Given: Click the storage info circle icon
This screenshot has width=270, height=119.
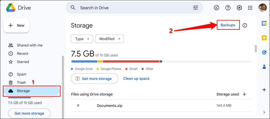Looking at the screenshot, I should tap(245, 25).
